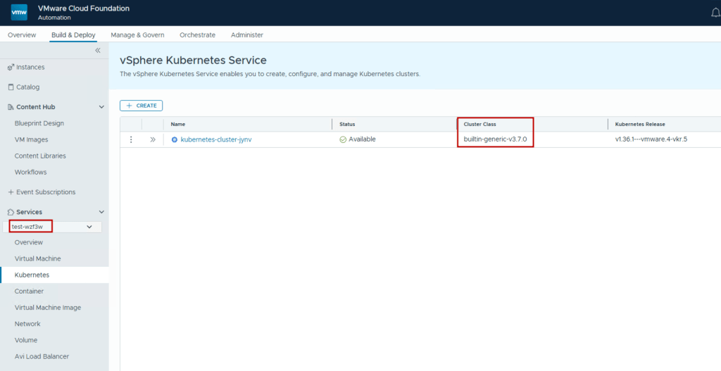The image size is (721, 371).
Task: Go to the Orchestrate tab
Action: (x=197, y=35)
